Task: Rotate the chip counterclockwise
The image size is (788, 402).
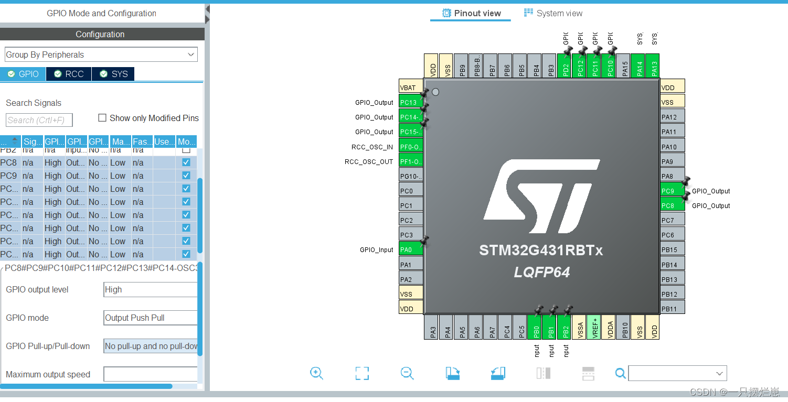Action: (497, 373)
